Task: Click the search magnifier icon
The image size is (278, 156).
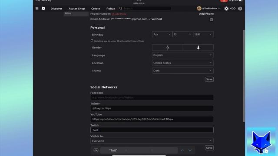Action: [x=121, y=9]
